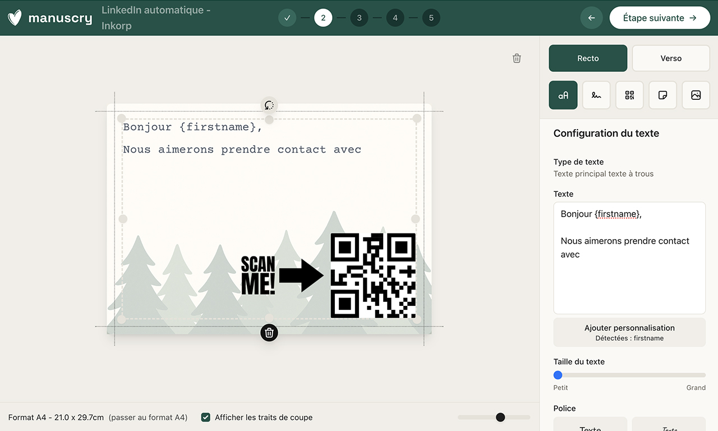Jump to step 3 in the progress stepper
This screenshot has height=431, width=718.
click(359, 18)
